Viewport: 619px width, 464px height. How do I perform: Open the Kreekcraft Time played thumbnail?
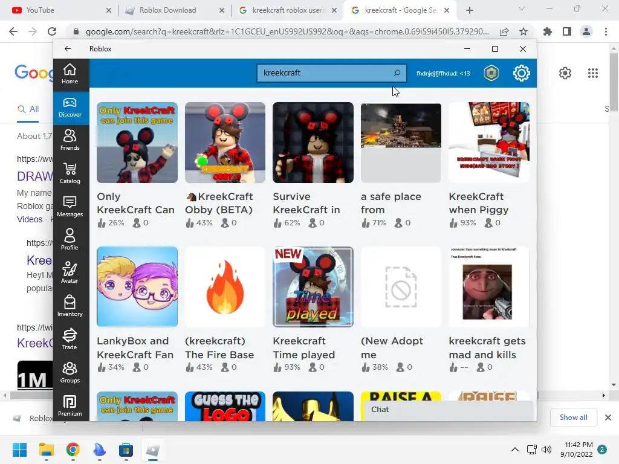313,287
